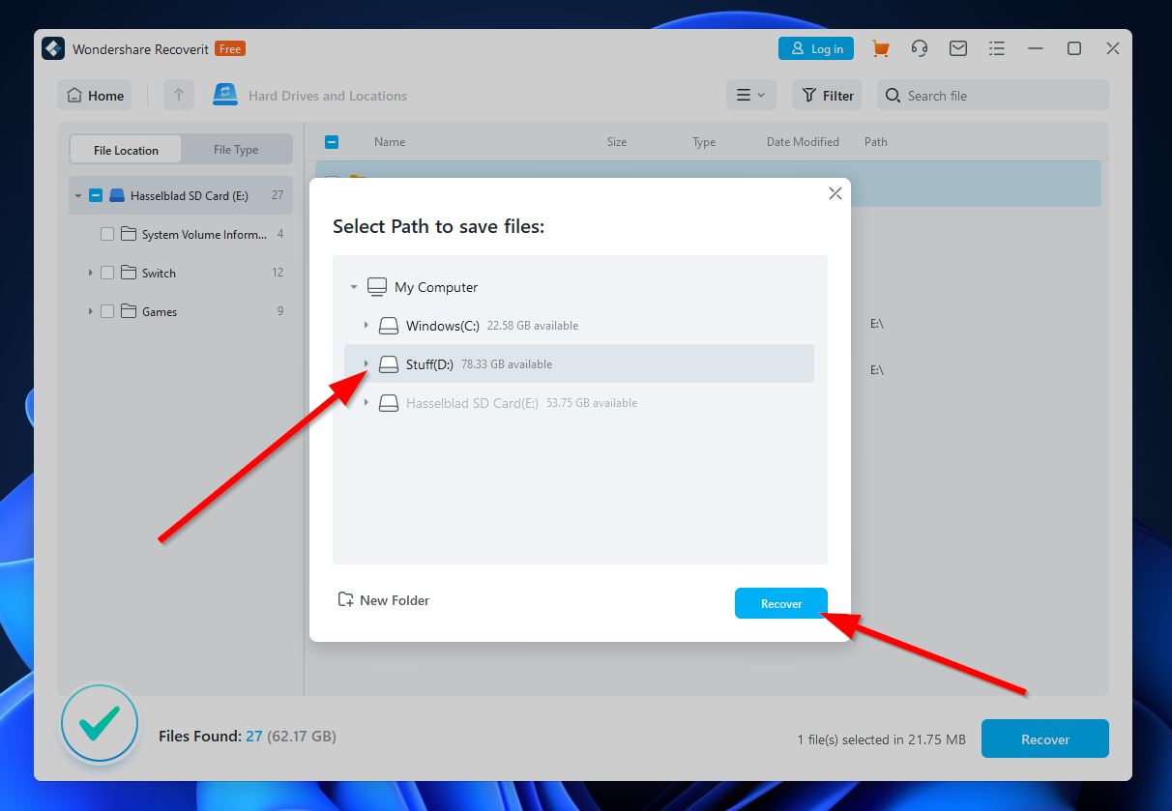This screenshot has width=1172, height=811.
Task: Click the Path column header
Action: tap(876, 142)
